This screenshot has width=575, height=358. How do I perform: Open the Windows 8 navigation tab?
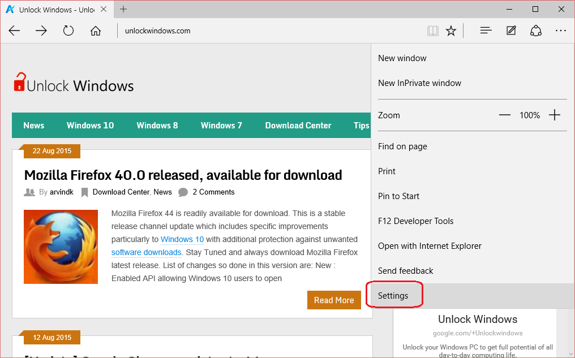[x=157, y=126]
